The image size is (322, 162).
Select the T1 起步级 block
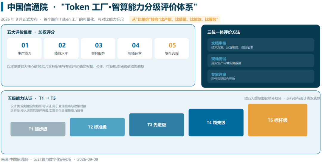click(38, 129)
